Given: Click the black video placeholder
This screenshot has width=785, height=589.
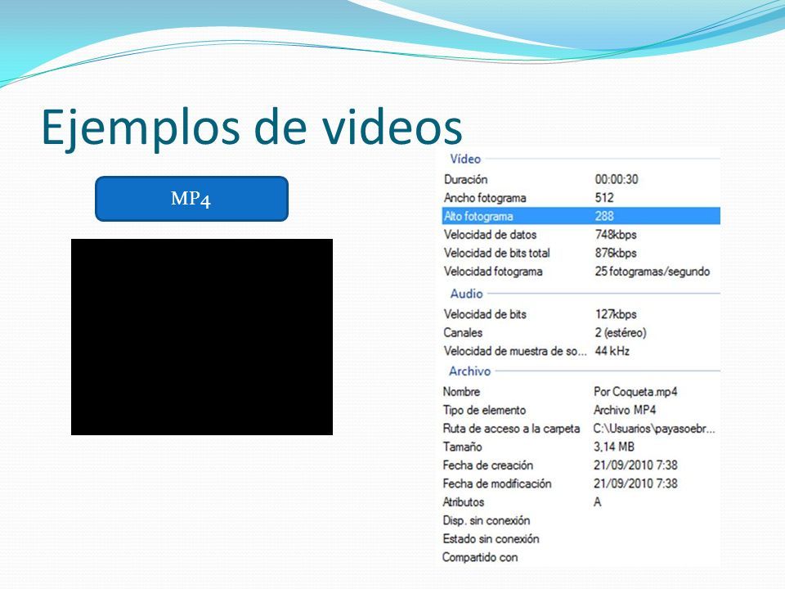Looking at the screenshot, I should (x=202, y=336).
